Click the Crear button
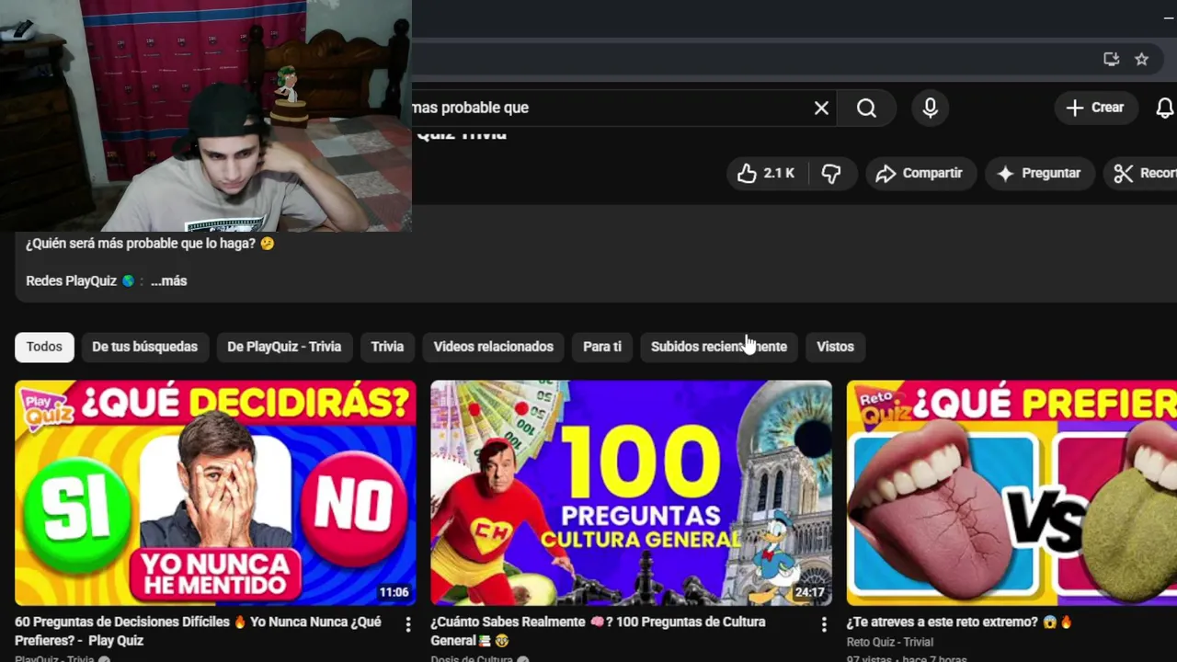Viewport: 1177px width, 662px height. [x=1095, y=108]
